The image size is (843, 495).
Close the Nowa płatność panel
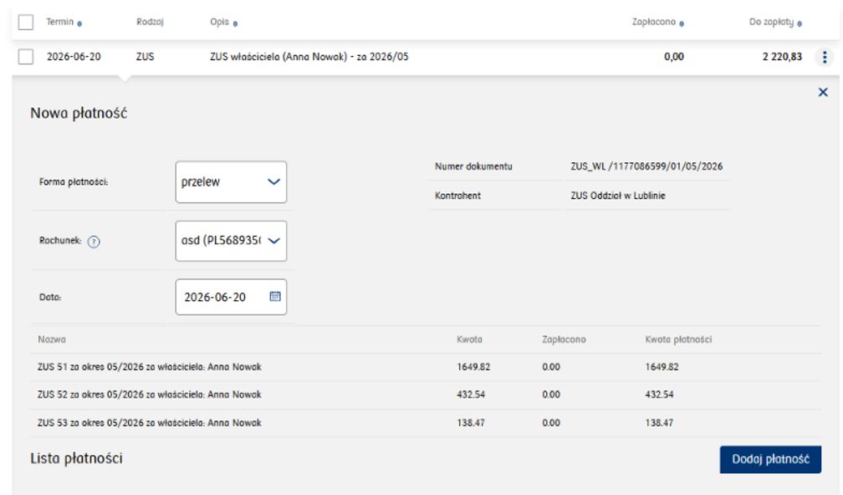(823, 93)
